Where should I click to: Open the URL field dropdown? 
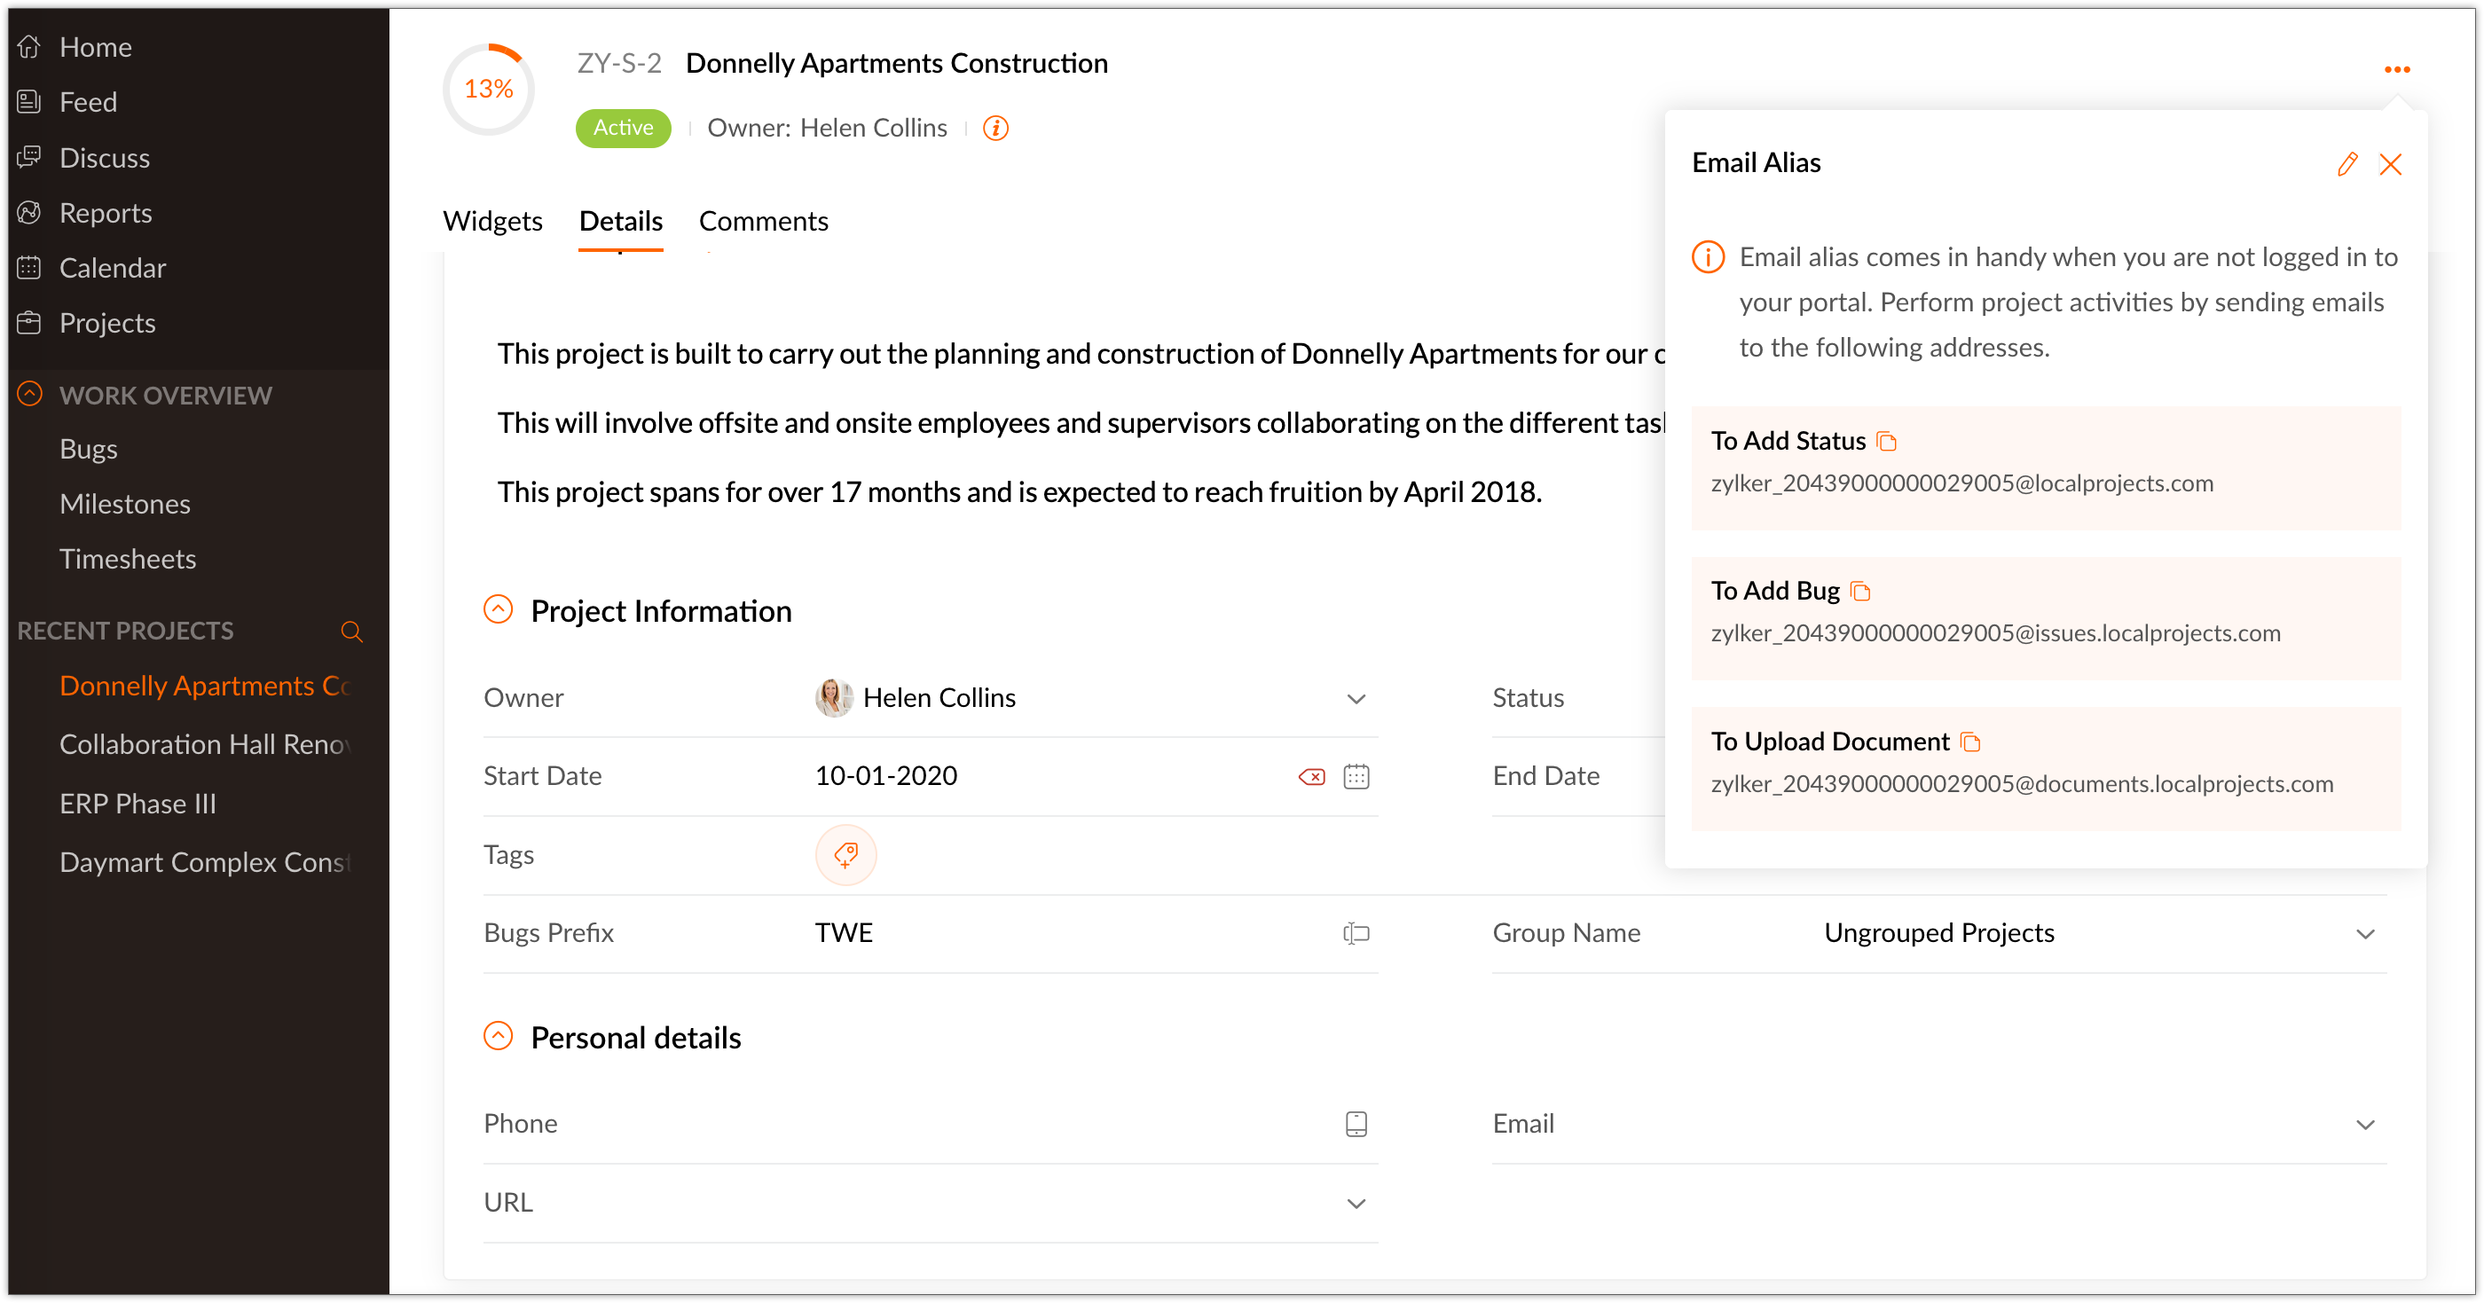(x=1356, y=1203)
